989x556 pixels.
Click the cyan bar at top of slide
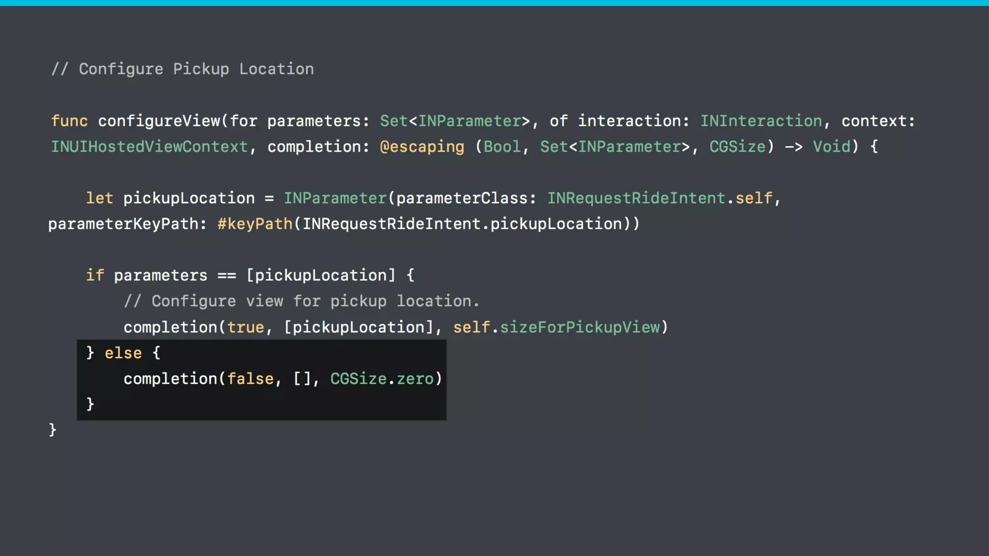[x=494, y=3]
